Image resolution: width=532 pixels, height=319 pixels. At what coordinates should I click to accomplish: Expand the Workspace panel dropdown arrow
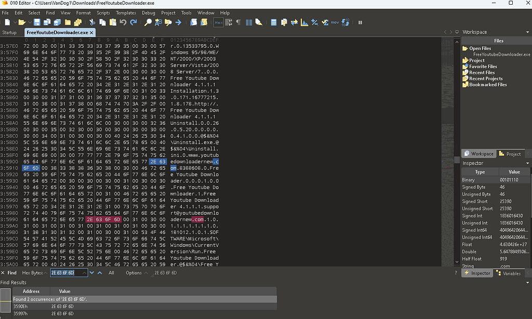pyautogui.click(x=528, y=32)
